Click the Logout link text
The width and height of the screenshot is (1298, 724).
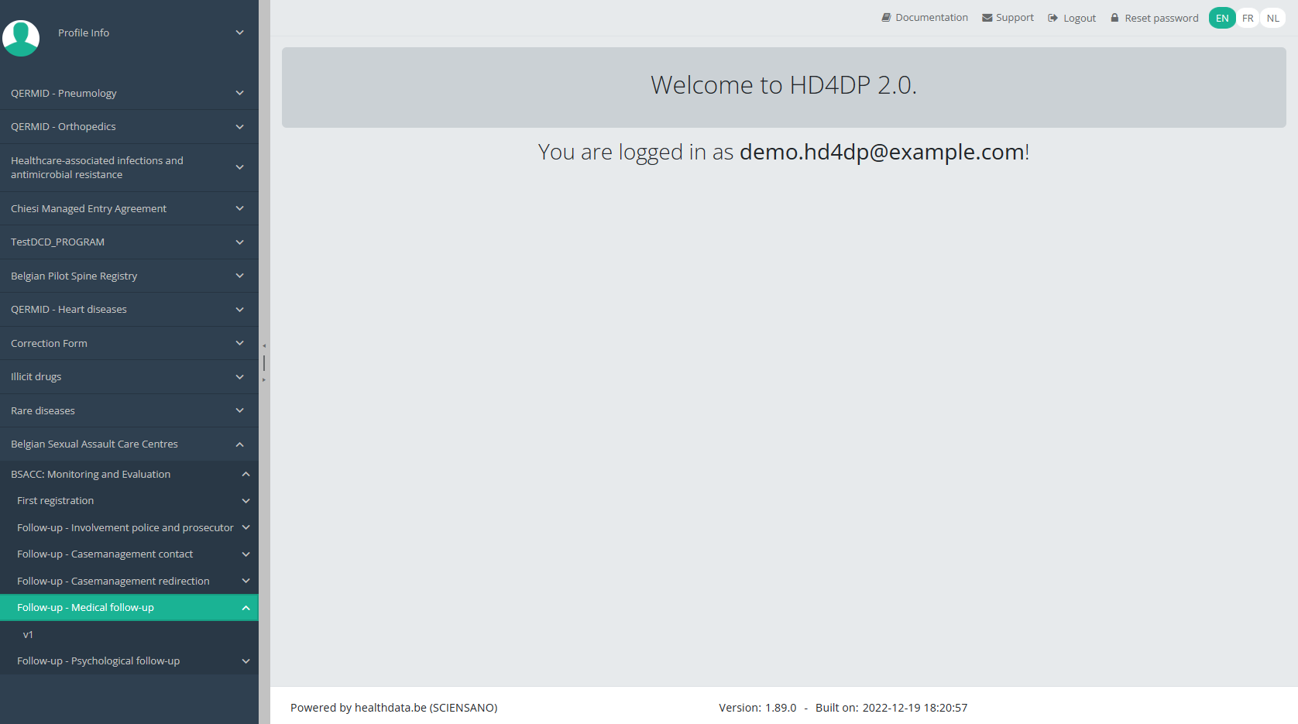point(1079,18)
